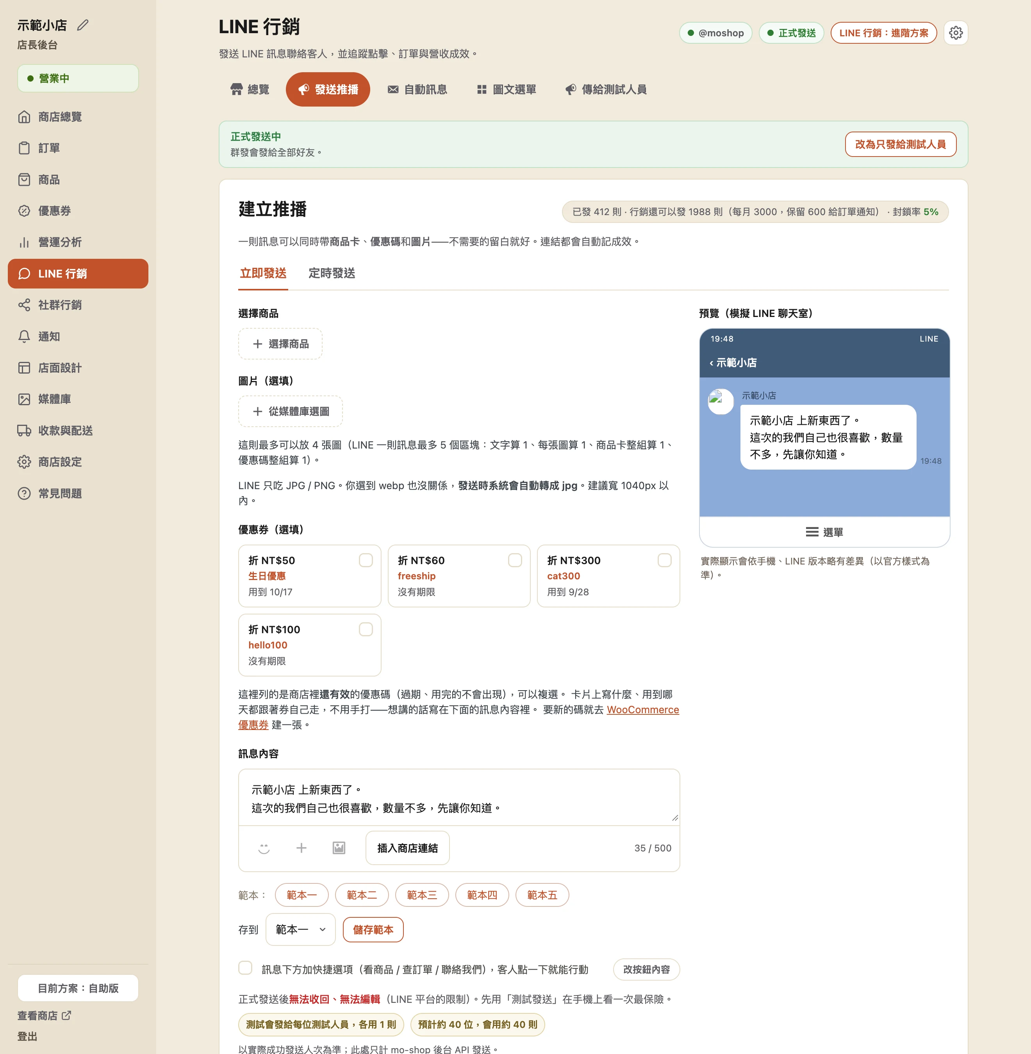This screenshot has height=1054, width=1031.
Task: Open 媒體庫 image icon in sidebar
Action: tap(24, 399)
